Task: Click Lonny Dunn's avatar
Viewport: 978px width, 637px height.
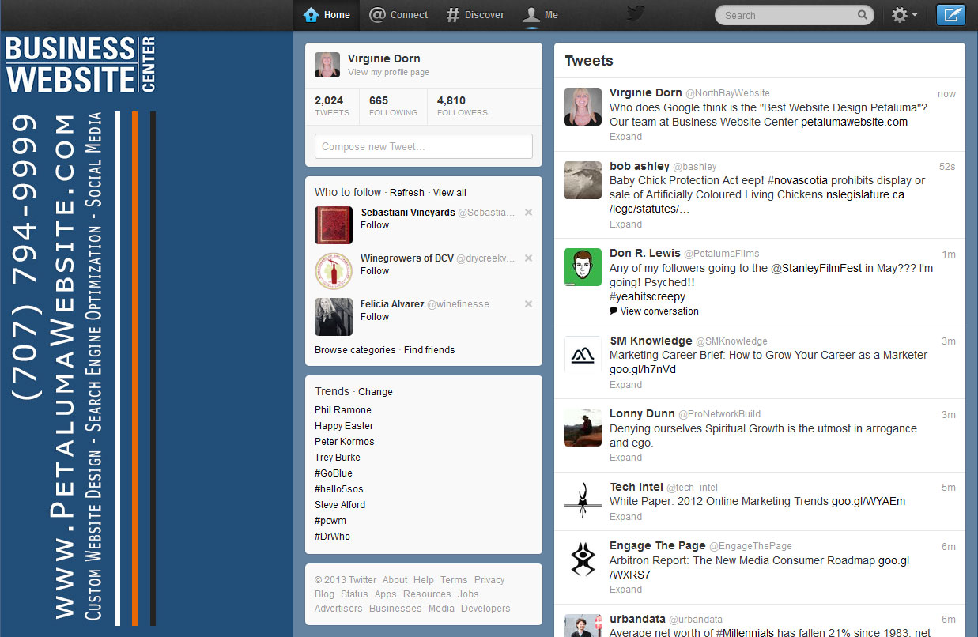Action: pos(583,428)
